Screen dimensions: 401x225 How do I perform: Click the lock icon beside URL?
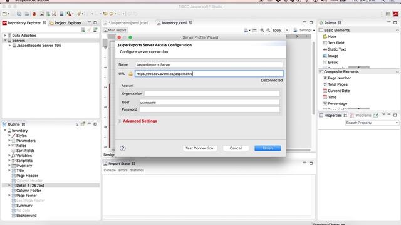(x=130, y=74)
